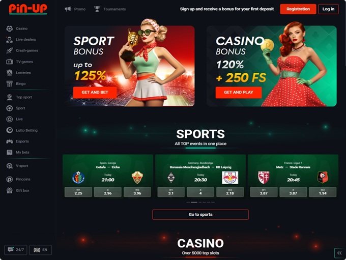Open the 24/7 support chat
Viewport: 346px width, 260px height.
point(16,250)
